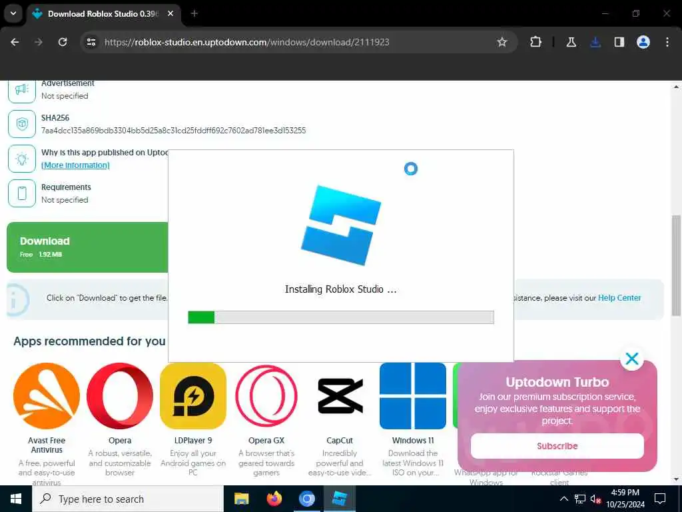Reload the Uptodown download page

click(x=63, y=42)
